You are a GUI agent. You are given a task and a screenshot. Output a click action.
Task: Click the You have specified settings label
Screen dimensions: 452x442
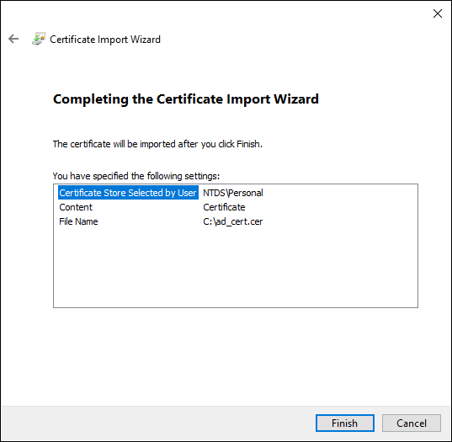pos(136,176)
